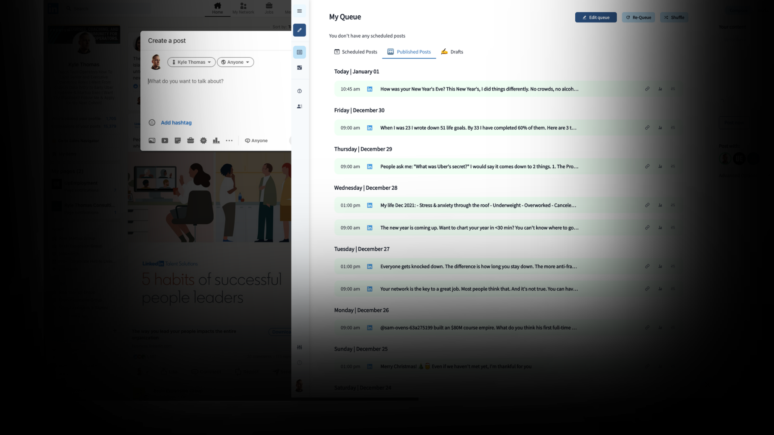Open the contacts list icon in sidebar

click(x=299, y=106)
